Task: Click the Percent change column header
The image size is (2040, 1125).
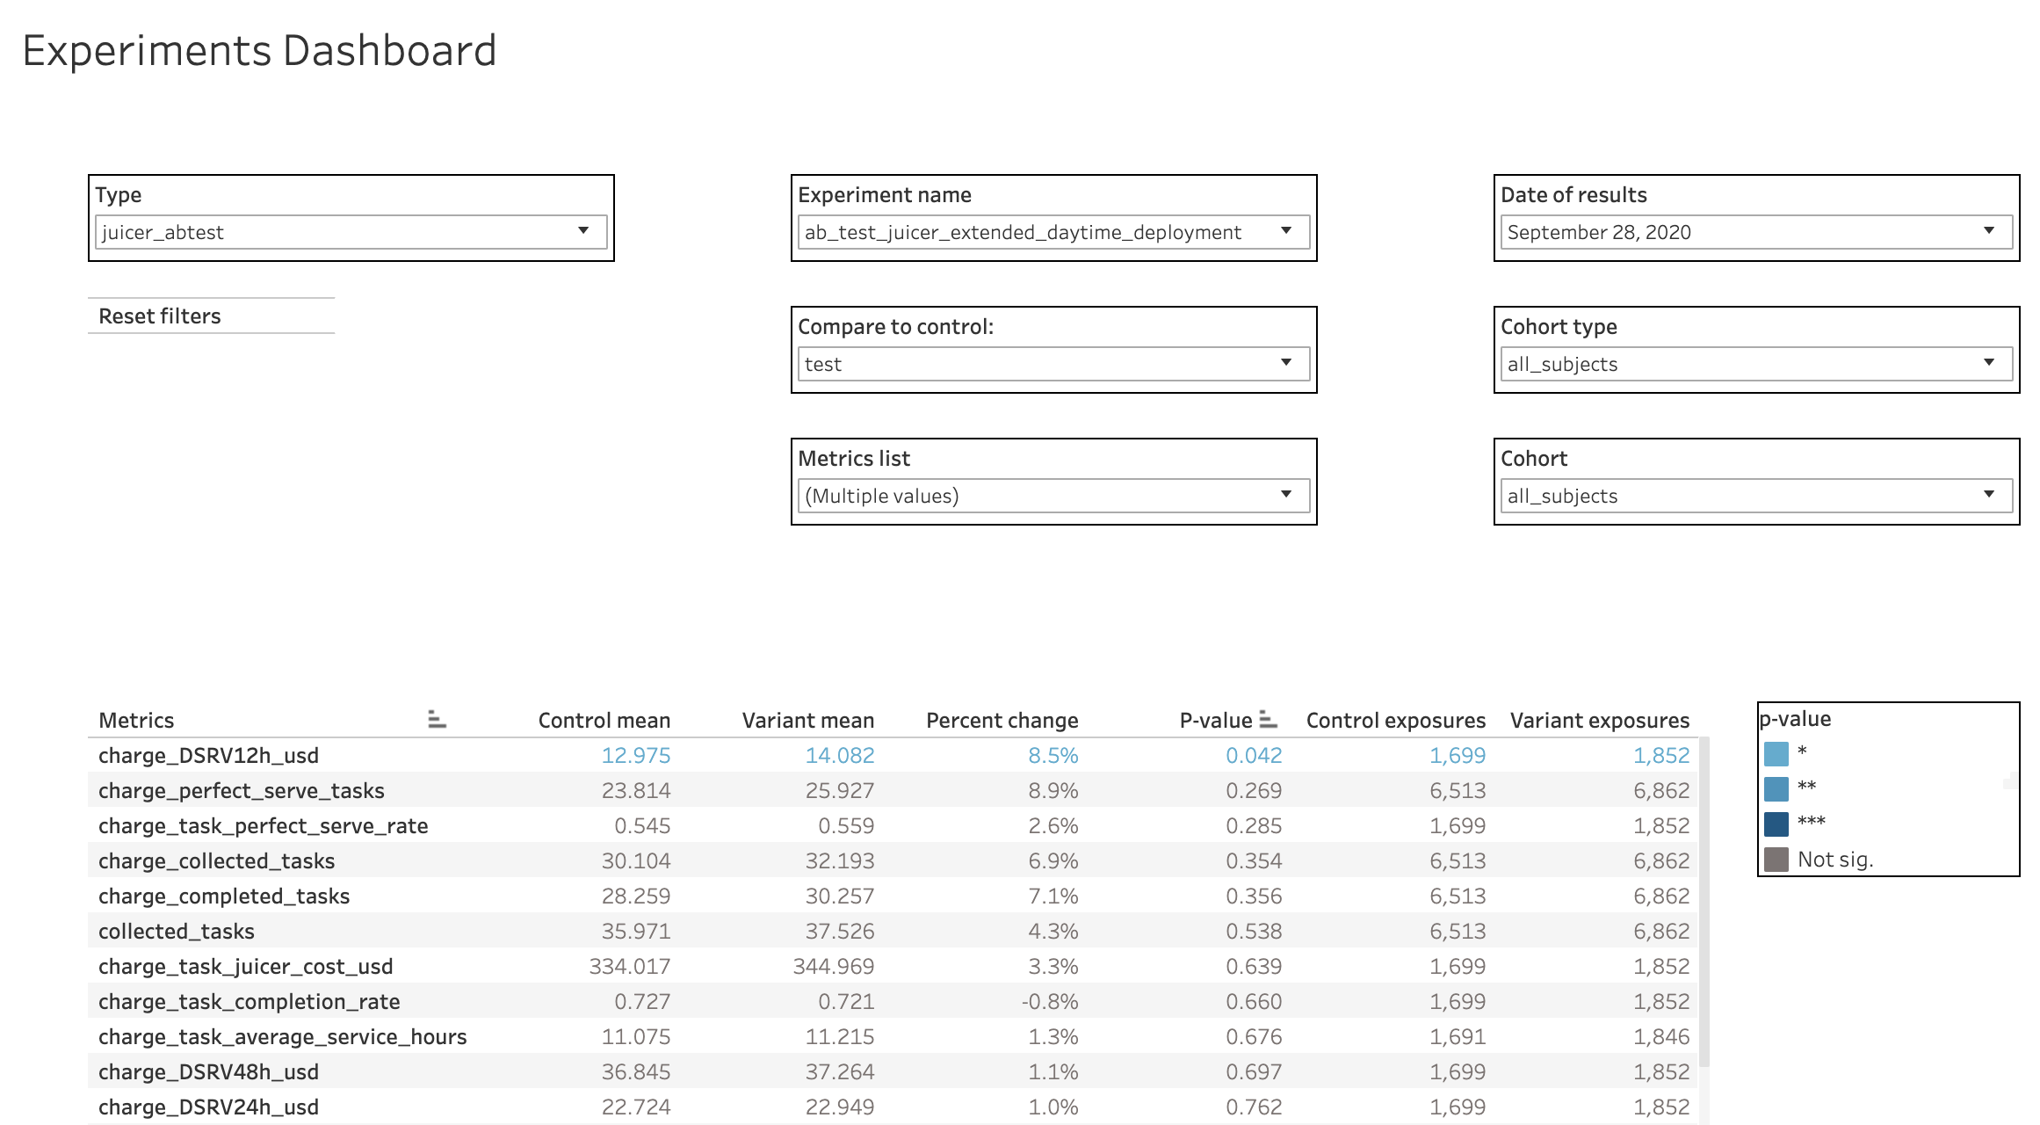Action: click(1002, 721)
